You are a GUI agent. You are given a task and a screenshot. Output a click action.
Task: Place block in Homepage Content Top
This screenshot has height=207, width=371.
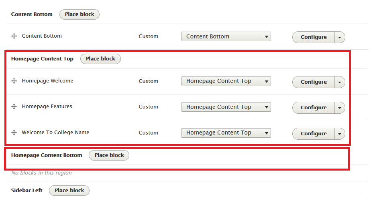pyautogui.click(x=100, y=59)
